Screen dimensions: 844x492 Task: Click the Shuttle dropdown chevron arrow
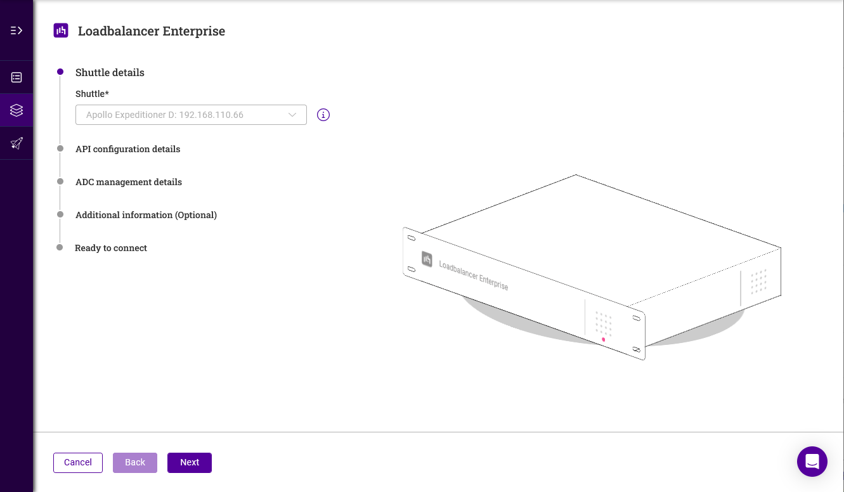click(292, 115)
